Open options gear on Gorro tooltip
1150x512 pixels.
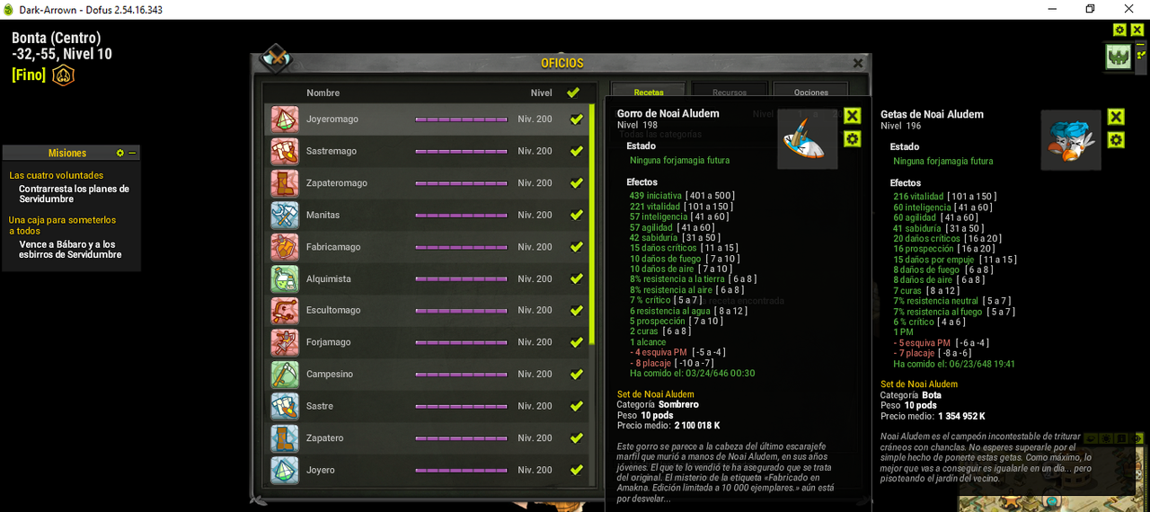coord(852,138)
